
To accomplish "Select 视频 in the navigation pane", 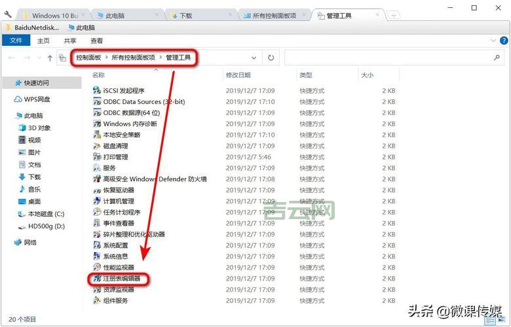I will 29,140.
